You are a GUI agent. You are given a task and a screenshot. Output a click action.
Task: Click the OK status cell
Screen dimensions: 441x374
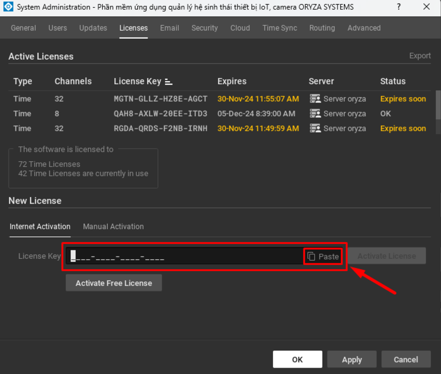[x=386, y=114]
